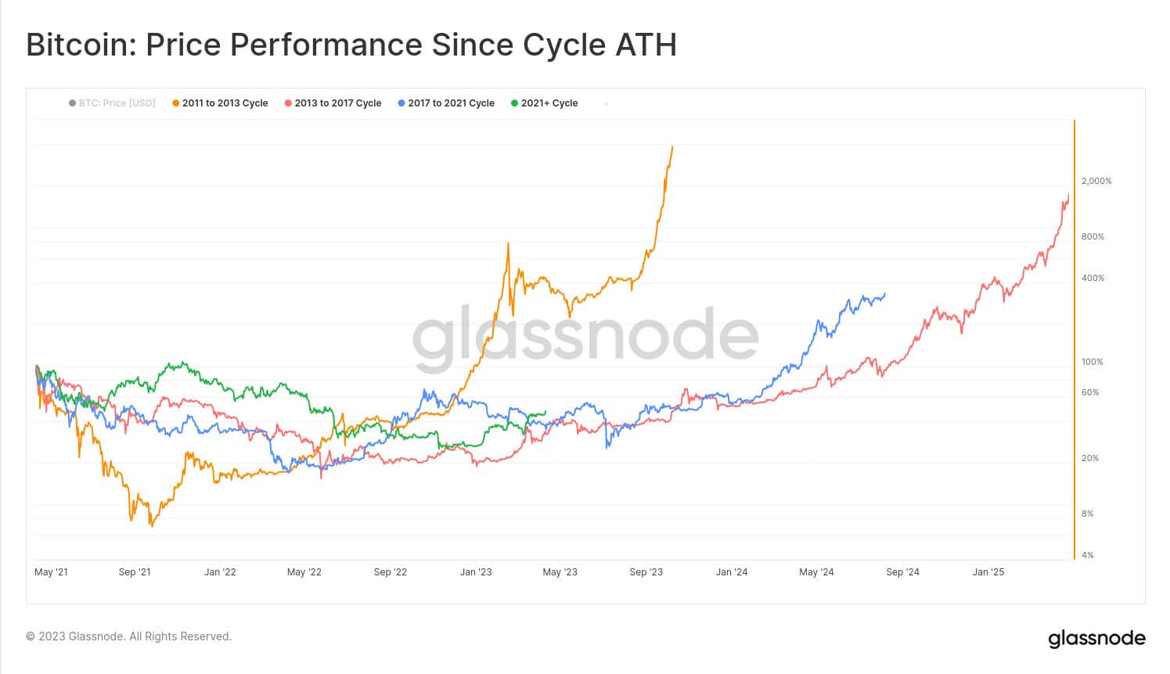Select the May '21 x-axis label

point(51,572)
